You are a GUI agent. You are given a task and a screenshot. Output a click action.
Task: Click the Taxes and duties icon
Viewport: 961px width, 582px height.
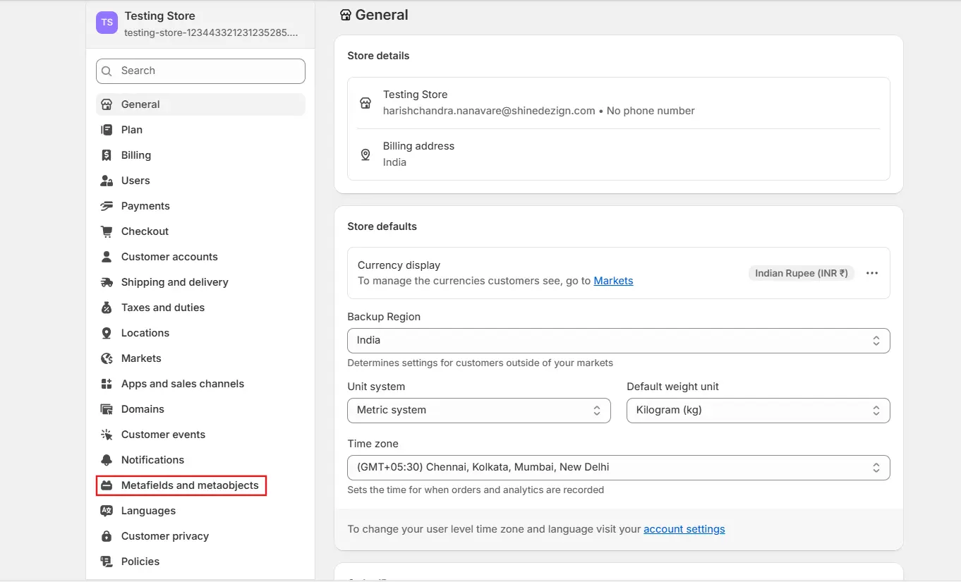(x=107, y=307)
